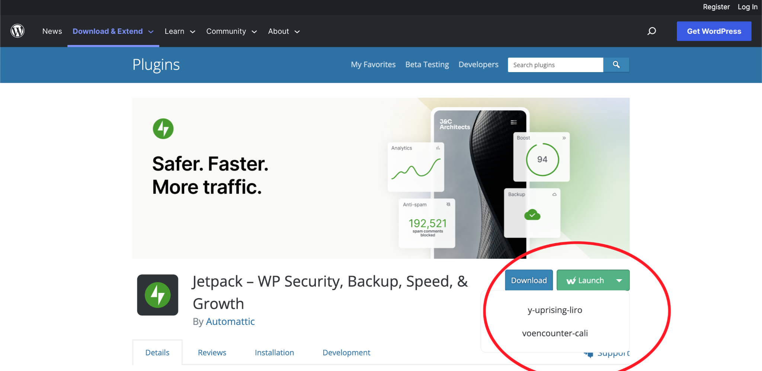Expand the Community menu

coord(232,31)
